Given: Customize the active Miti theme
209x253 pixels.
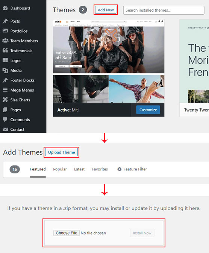Looking at the screenshot, I should pos(148,110).
